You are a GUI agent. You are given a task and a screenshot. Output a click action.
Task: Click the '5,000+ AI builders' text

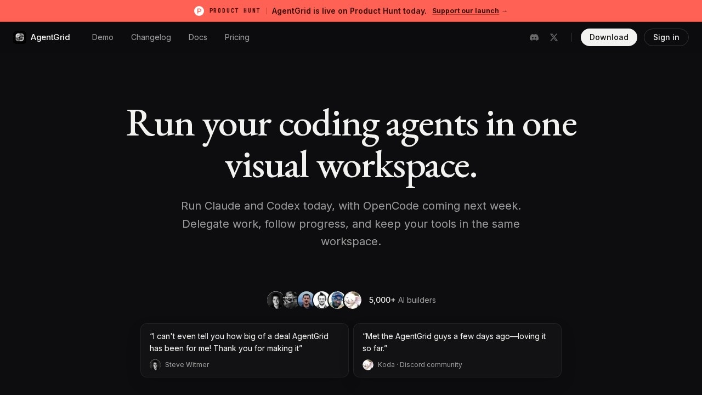[x=403, y=300]
